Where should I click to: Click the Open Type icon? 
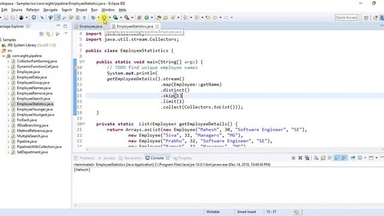(x=158, y=17)
